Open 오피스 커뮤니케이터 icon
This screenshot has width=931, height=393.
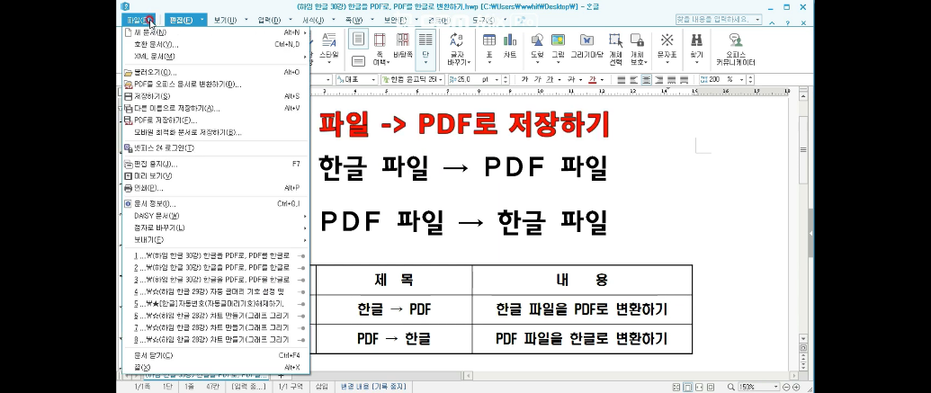point(735,47)
